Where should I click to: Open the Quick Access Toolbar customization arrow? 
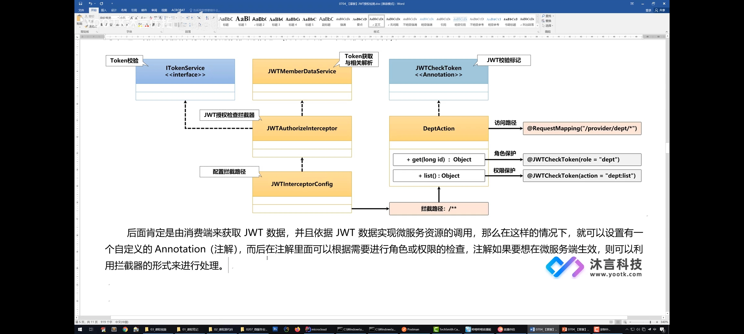[x=112, y=4]
